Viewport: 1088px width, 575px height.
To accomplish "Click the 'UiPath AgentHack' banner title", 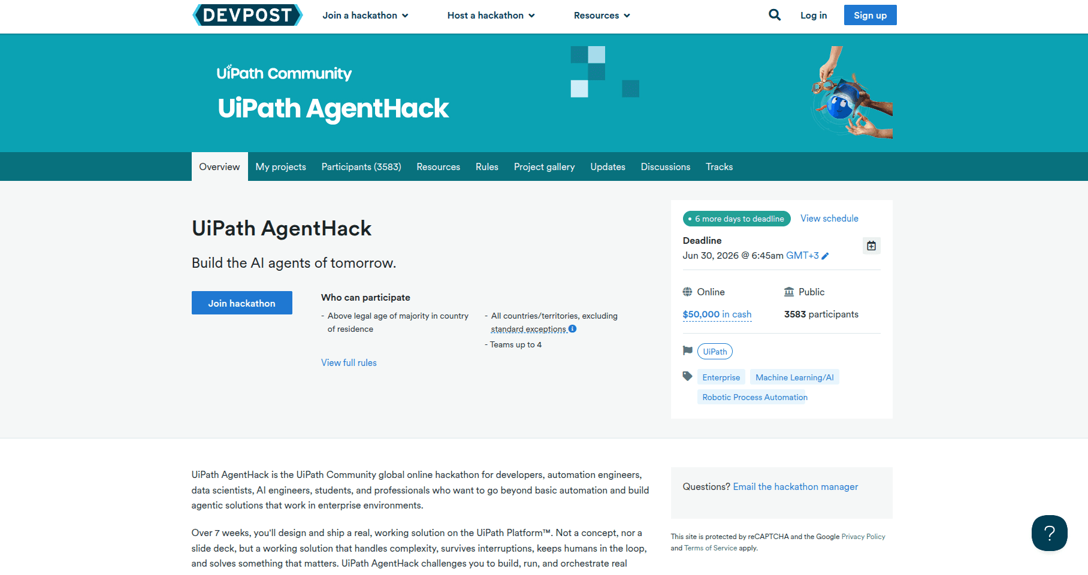I will 333,108.
